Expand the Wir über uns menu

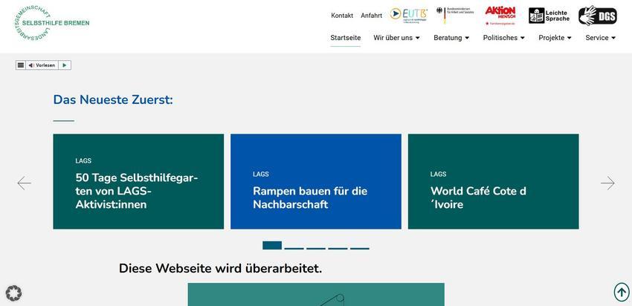pyautogui.click(x=396, y=38)
